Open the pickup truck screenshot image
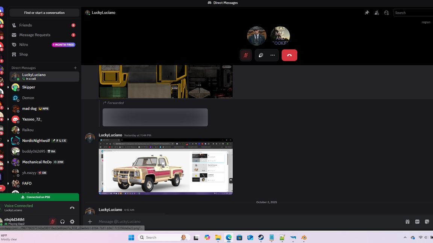 click(165, 166)
